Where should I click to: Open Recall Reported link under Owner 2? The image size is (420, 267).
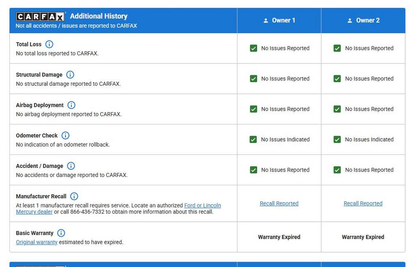(x=363, y=203)
